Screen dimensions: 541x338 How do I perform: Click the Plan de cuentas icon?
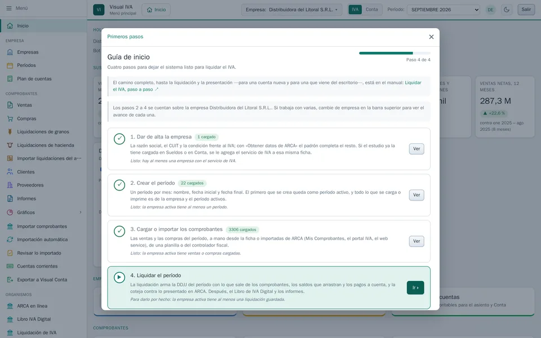pos(10,79)
